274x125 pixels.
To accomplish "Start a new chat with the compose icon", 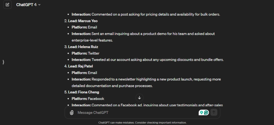I will click(x=7, y=5).
